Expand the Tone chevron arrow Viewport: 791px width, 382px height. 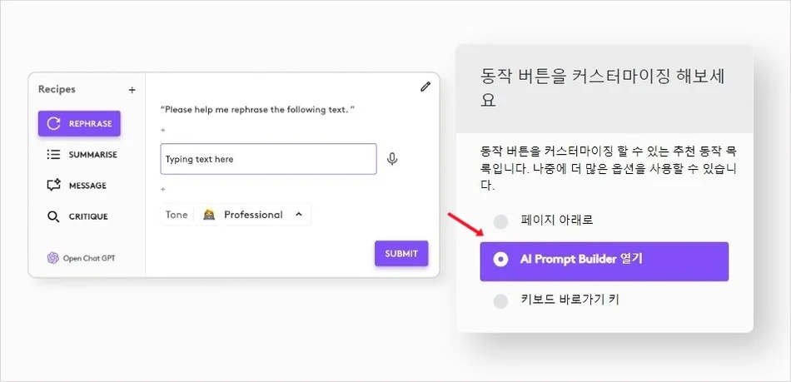point(299,215)
